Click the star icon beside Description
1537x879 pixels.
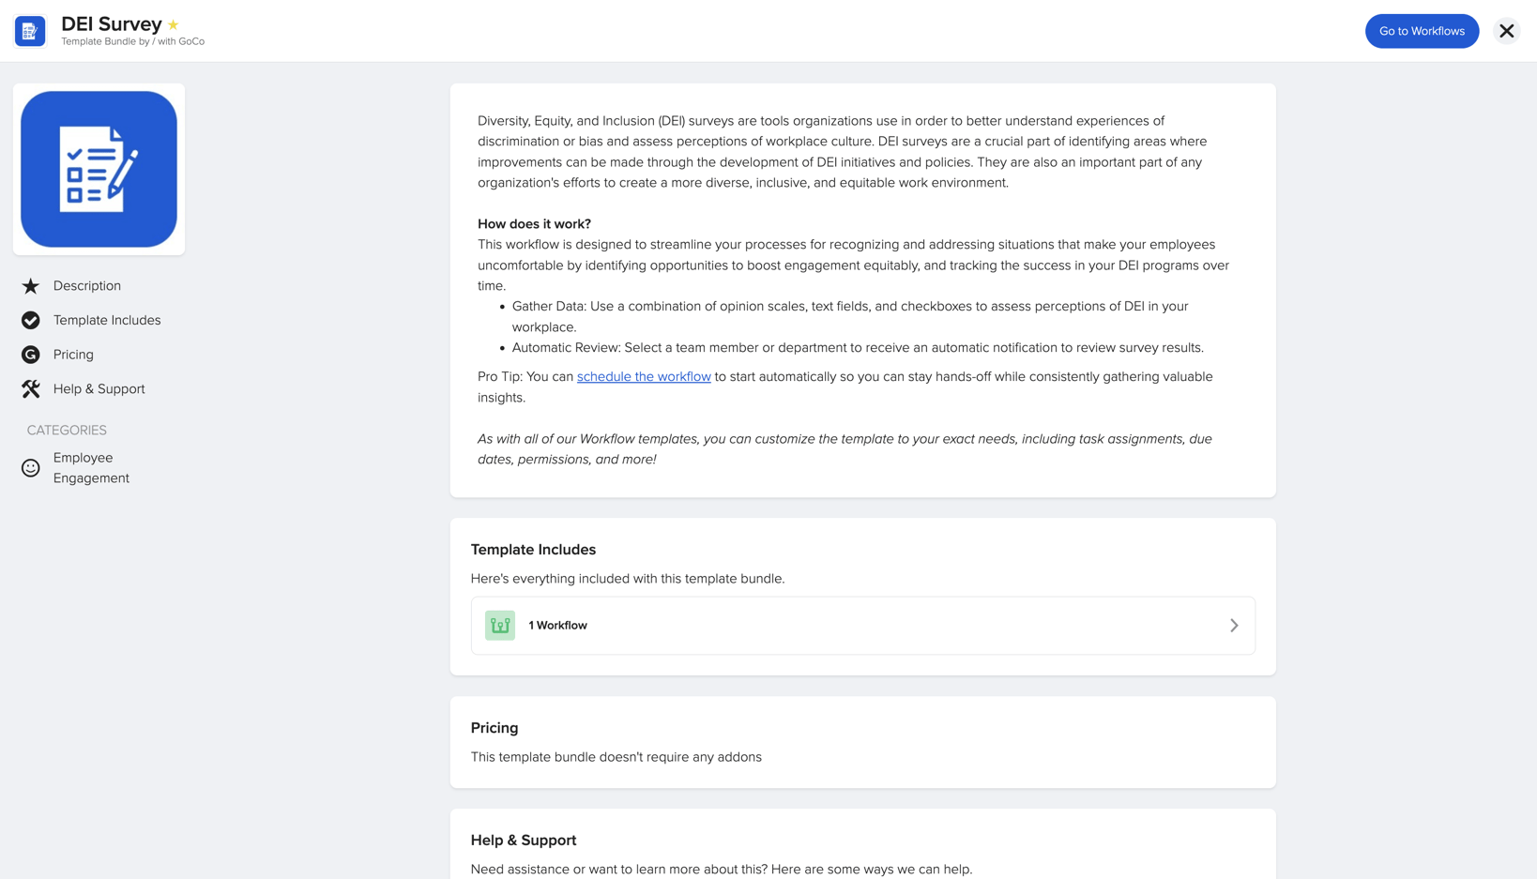pyautogui.click(x=31, y=285)
